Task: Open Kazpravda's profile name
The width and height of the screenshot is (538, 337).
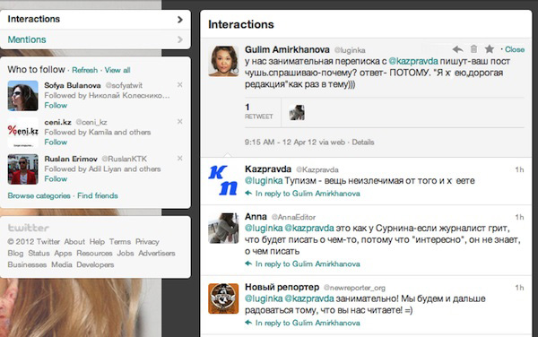Action: click(x=268, y=169)
